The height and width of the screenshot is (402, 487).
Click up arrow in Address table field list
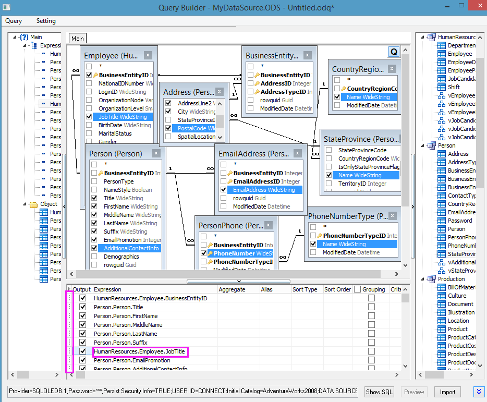click(220, 103)
